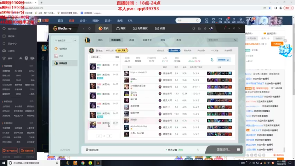Image resolution: width=295 pixels, height=166 pixels.
Task: Open the WeGame 直播 live tab
Action: point(160,28)
